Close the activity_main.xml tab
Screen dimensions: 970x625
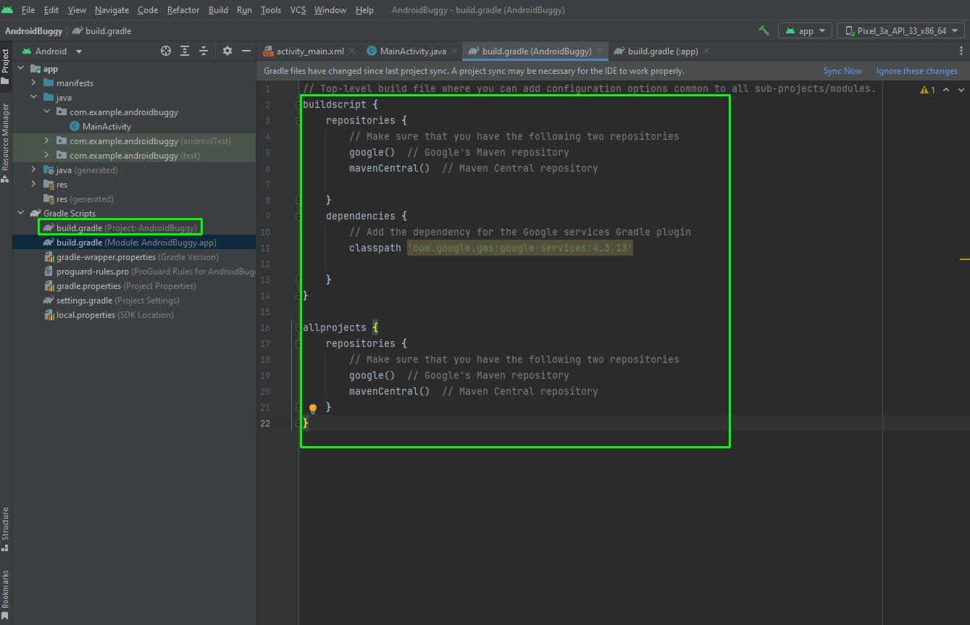[352, 51]
